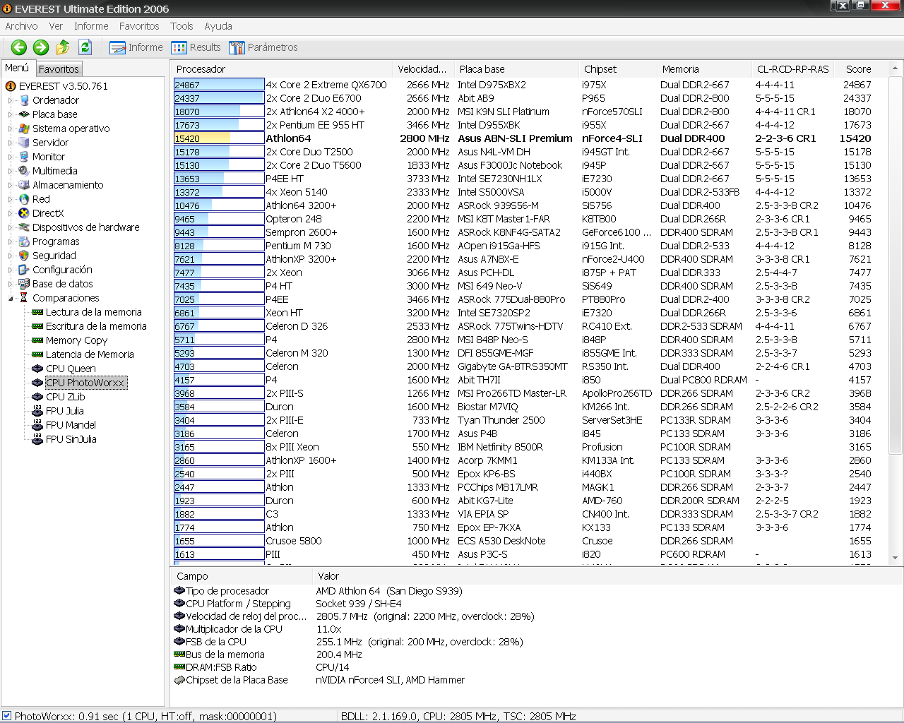Collapse the Comparaciones tree node
Image resolution: width=904 pixels, height=723 pixels.
(x=11, y=298)
